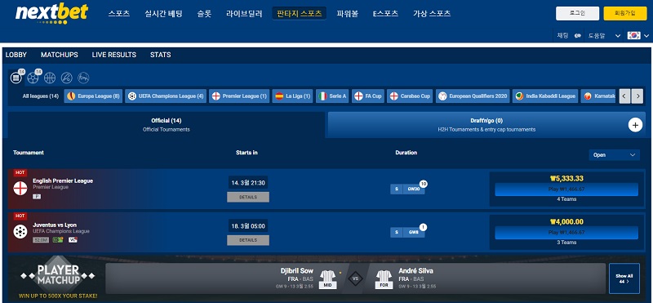Filter by India Kabaddi League
653x303 pixels.
coord(545,96)
